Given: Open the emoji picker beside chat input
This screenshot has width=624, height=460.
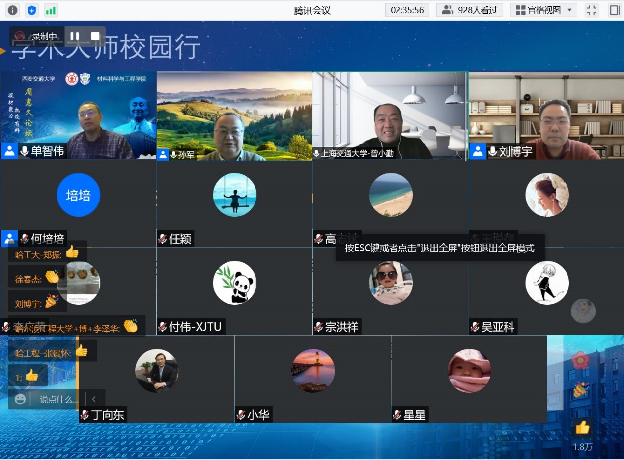Looking at the screenshot, I should [x=20, y=399].
